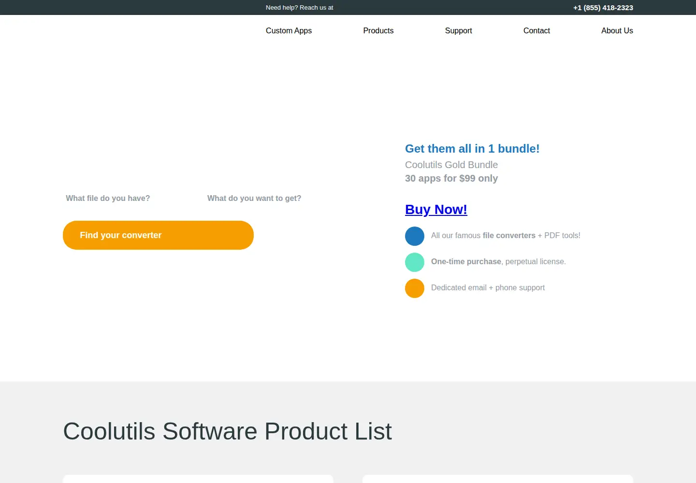
Task: Open the Contact page
Action: (x=536, y=30)
